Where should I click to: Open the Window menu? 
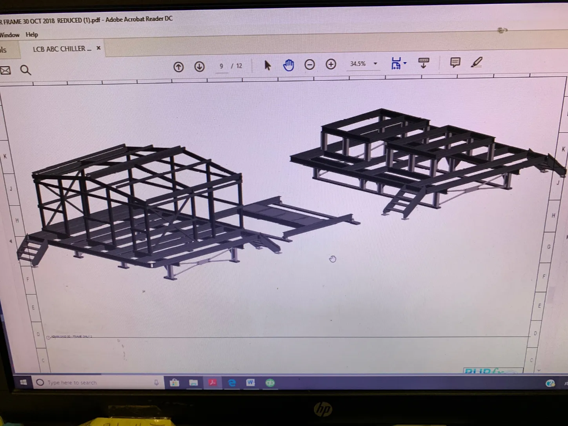tap(9, 35)
